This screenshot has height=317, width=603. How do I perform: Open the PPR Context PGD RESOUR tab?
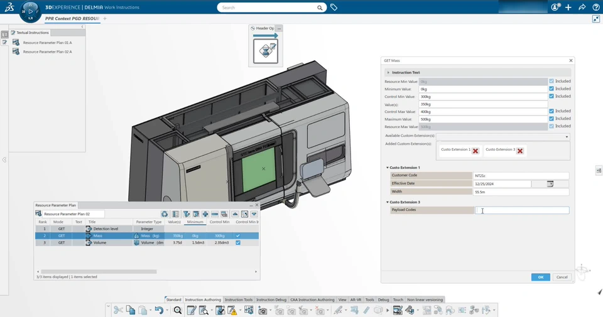(x=72, y=18)
